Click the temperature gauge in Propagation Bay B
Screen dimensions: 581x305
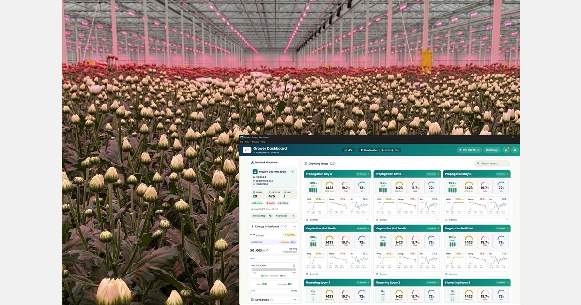(415, 187)
